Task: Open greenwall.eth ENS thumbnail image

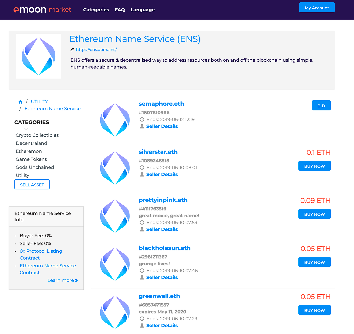Action: 115,312
